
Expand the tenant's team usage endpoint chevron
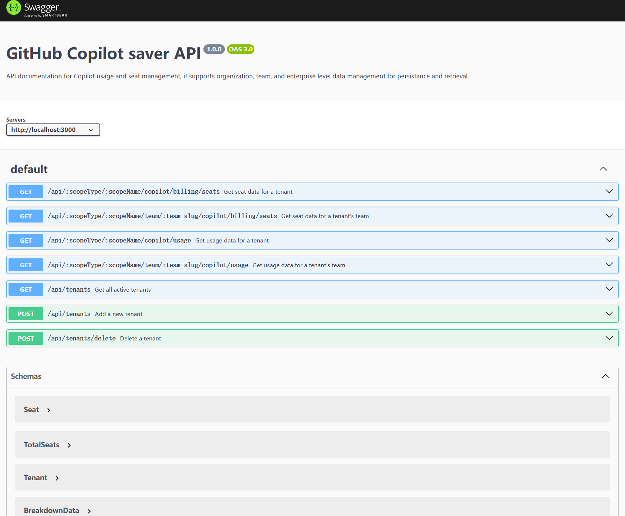click(x=609, y=265)
